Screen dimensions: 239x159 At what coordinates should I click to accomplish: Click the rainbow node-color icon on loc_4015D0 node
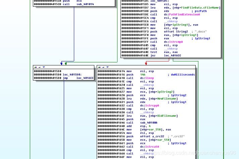(36, 67)
